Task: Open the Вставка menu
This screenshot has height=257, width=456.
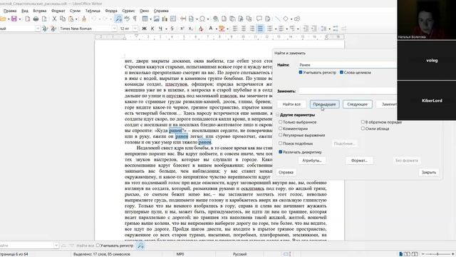Action: [x=40, y=11]
